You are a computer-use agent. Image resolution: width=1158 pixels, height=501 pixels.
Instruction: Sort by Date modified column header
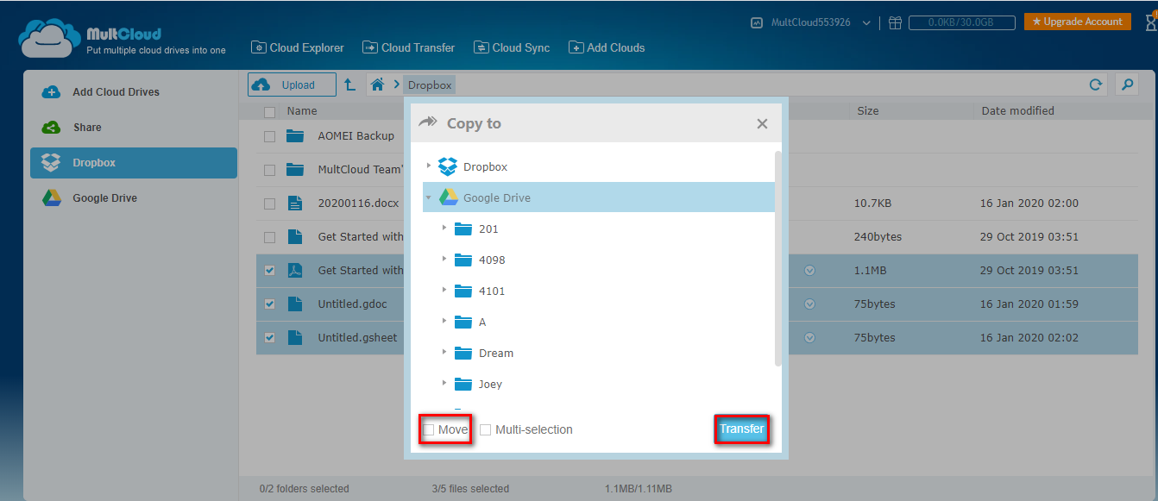pos(1018,111)
